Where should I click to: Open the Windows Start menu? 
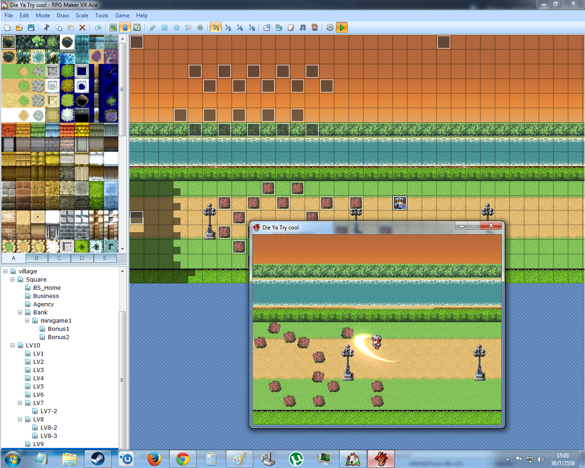pos(12,458)
